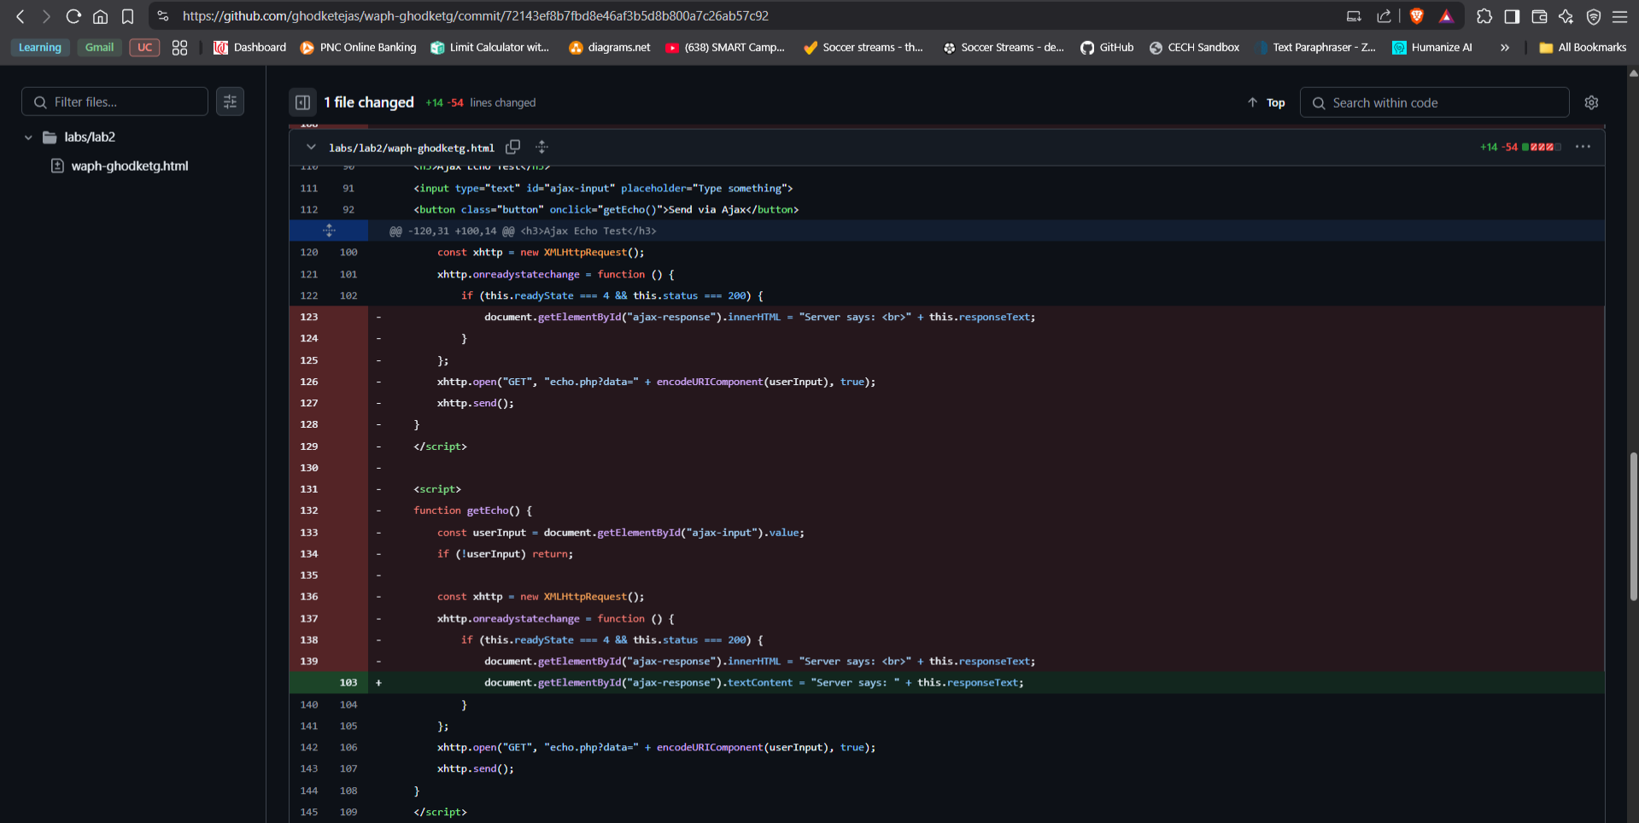The height and width of the screenshot is (823, 1639).
Task: Open Limit Calculator bookmark
Action: tap(490, 48)
